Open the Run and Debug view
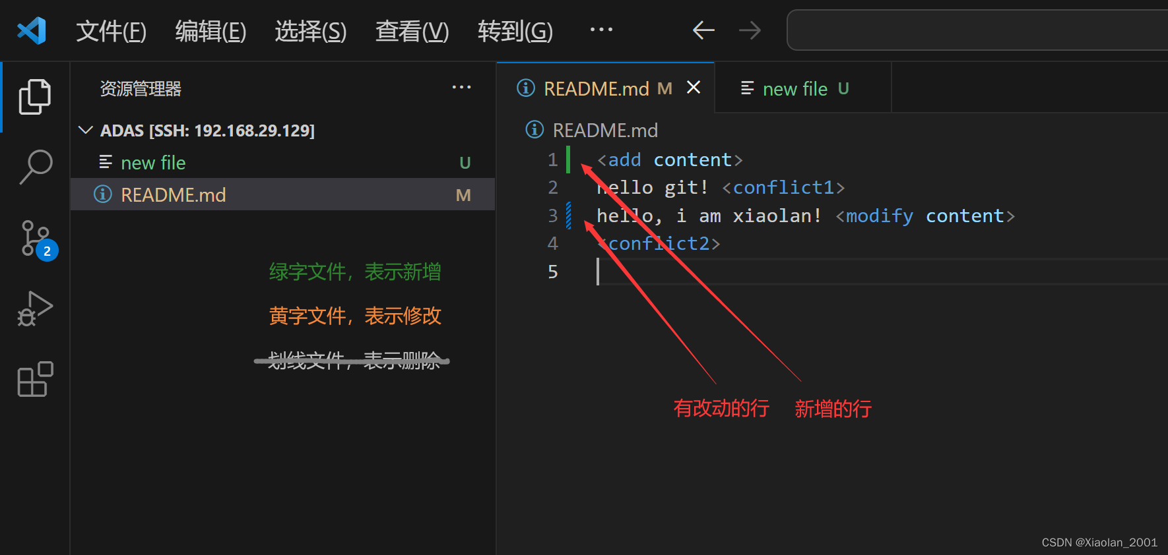Screen dimensions: 1168x555 [x=35, y=308]
